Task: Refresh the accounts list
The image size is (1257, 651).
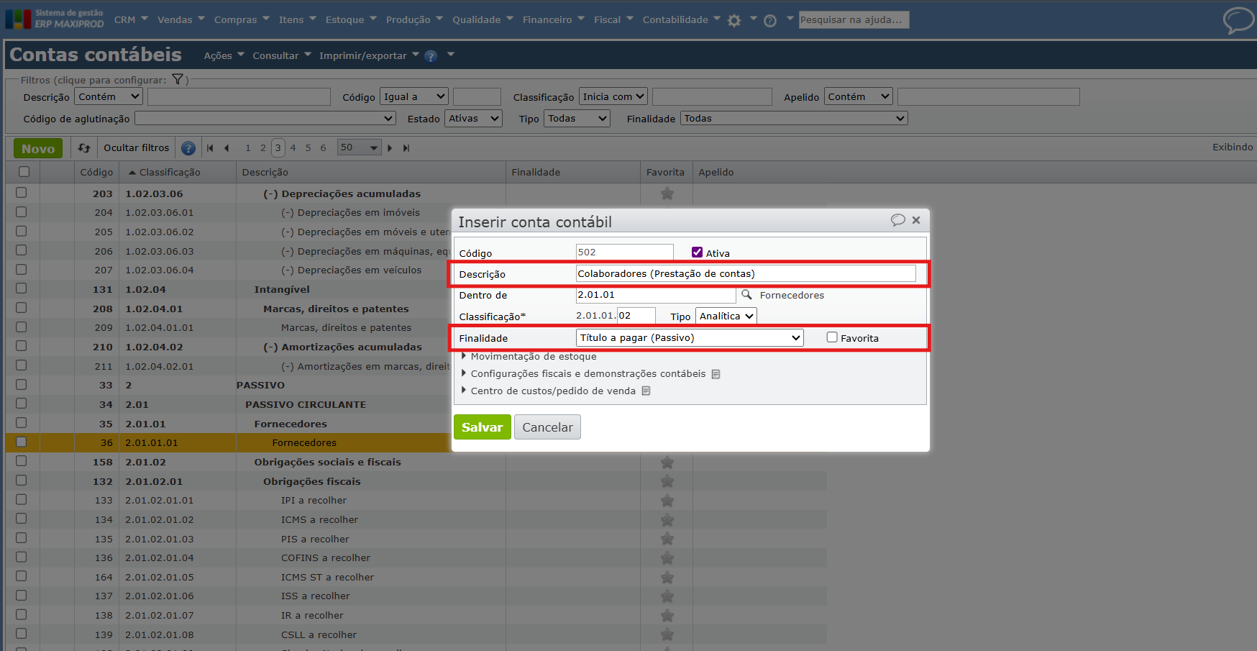Action: tap(84, 148)
